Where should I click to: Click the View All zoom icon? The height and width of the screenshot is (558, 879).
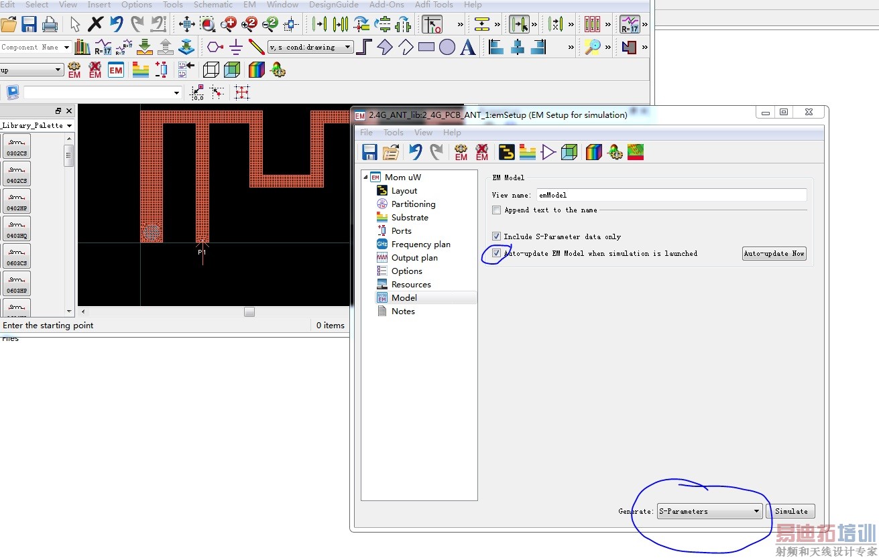point(186,25)
